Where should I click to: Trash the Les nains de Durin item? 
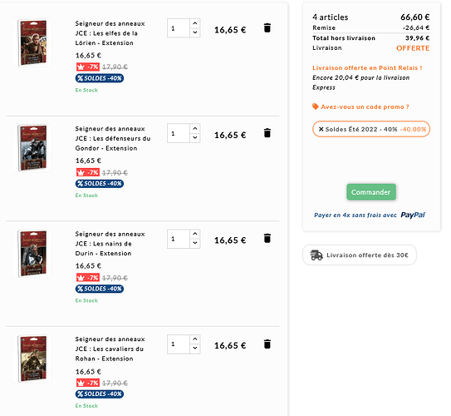(x=267, y=239)
